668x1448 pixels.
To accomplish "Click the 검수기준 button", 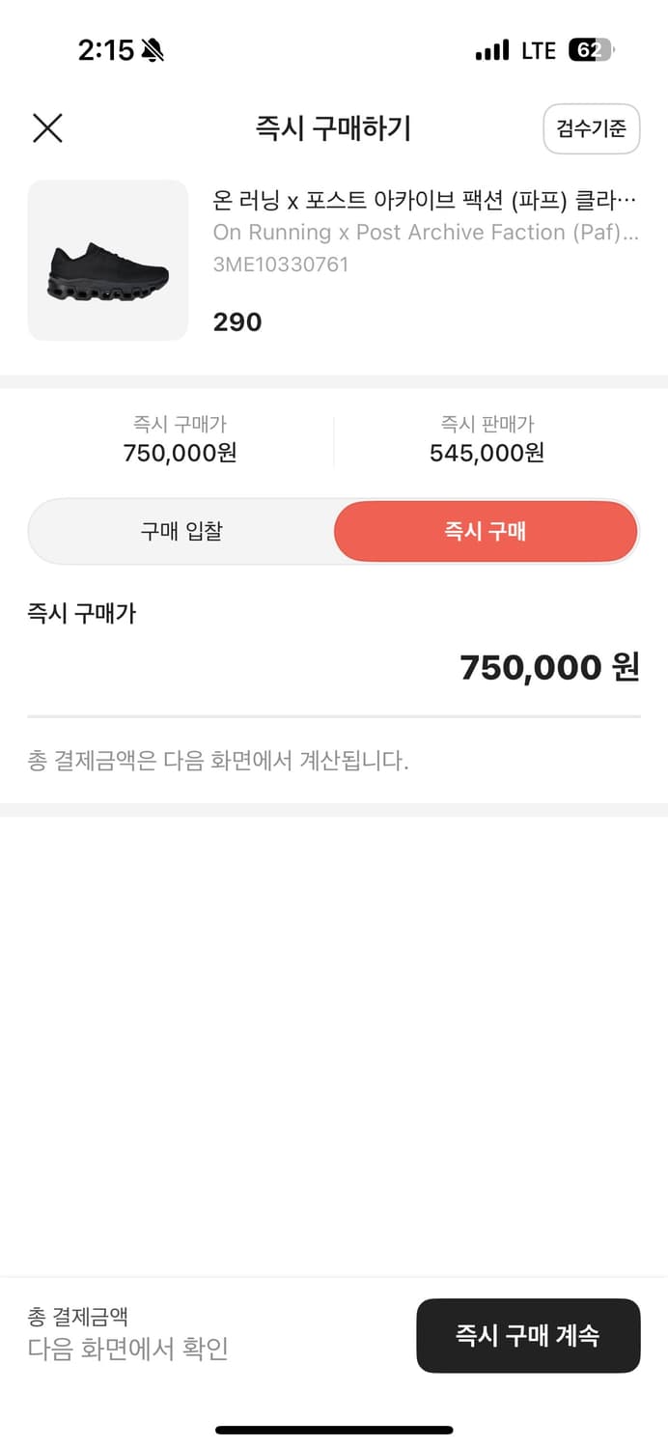I will tap(591, 129).
